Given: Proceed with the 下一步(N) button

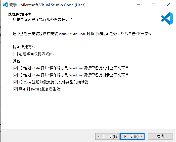Looking at the screenshot, I should click(x=132, y=136).
